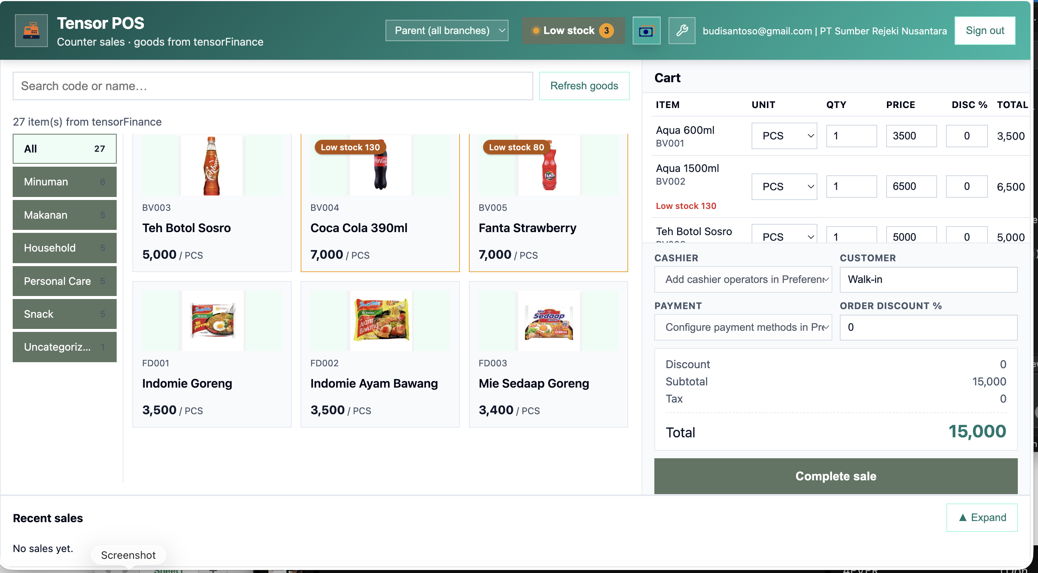The width and height of the screenshot is (1038, 573).
Task: Open the unit dropdown for Aqua 1500ml
Action: pos(784,187)
